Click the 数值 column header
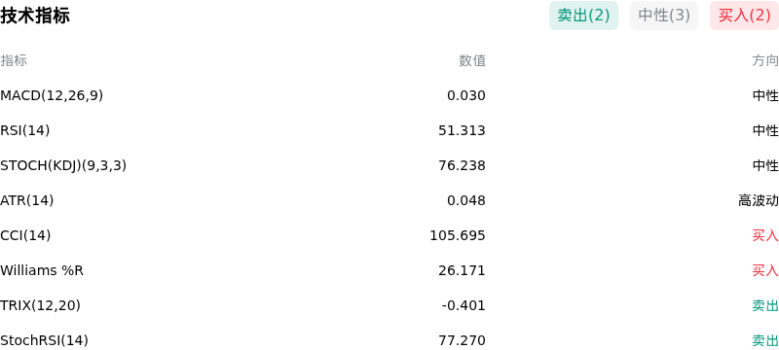779x350 pixels. (472, 60)
